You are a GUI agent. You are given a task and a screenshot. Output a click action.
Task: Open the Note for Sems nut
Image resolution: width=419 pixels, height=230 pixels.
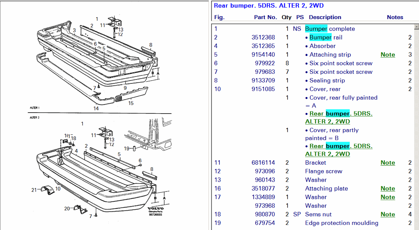tap(387, 214)
